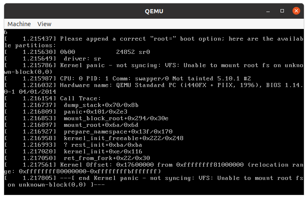The height and width of the screenshot is (199, 308).
Task: Open the View menu
Action: (x=45, y=24)
